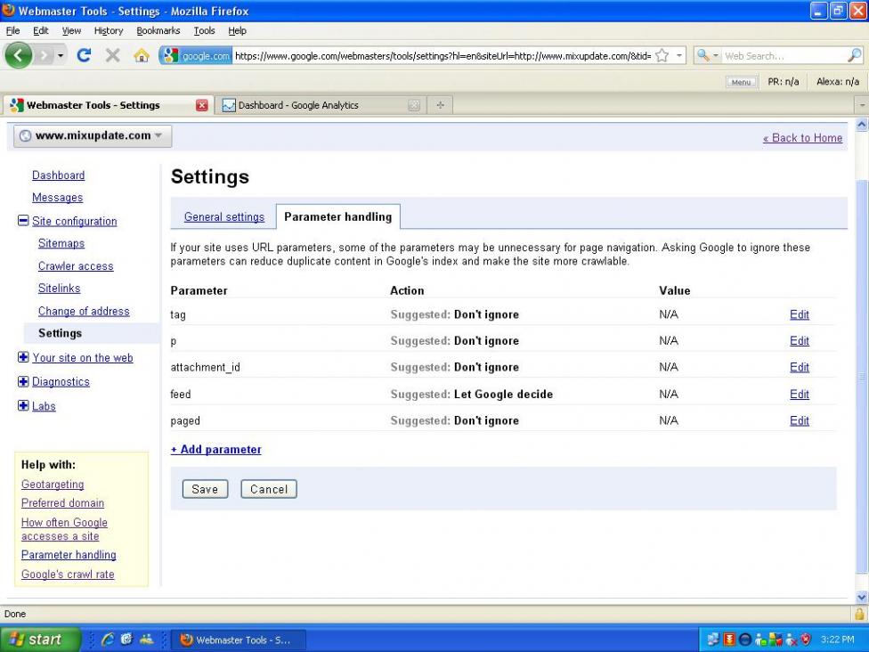Switch to the General settings tab
The width and height of the screenshot is (869, 652).
pos(223,216)
